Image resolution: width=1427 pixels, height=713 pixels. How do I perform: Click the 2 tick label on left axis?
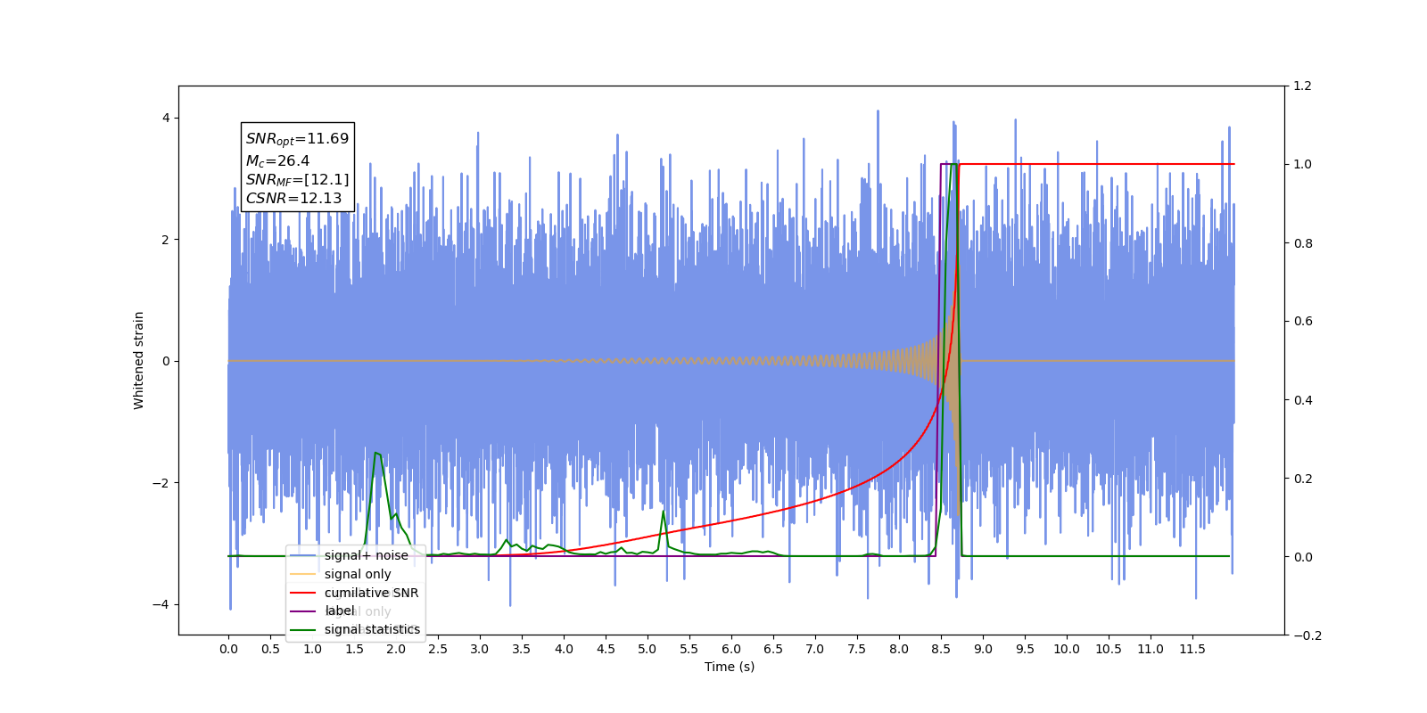(x=166, y=240)
